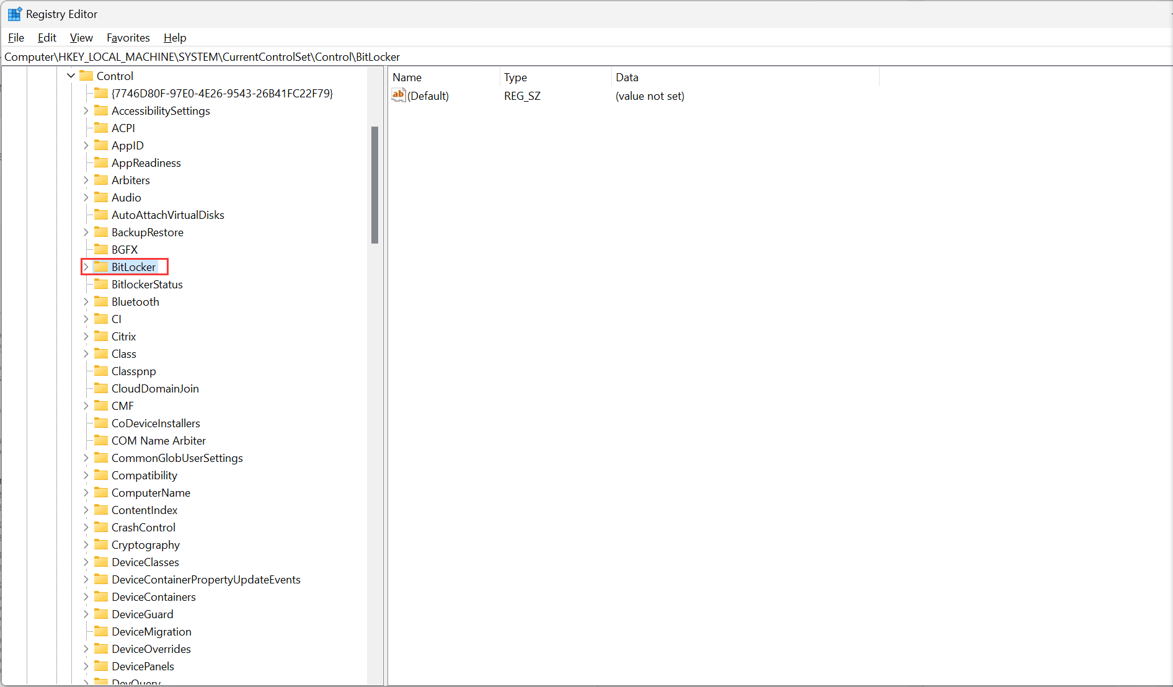The image size is (1173, 687).
Task: Click the AutoAttachVirtualDisks folder icon
Action: coord(101,215)
